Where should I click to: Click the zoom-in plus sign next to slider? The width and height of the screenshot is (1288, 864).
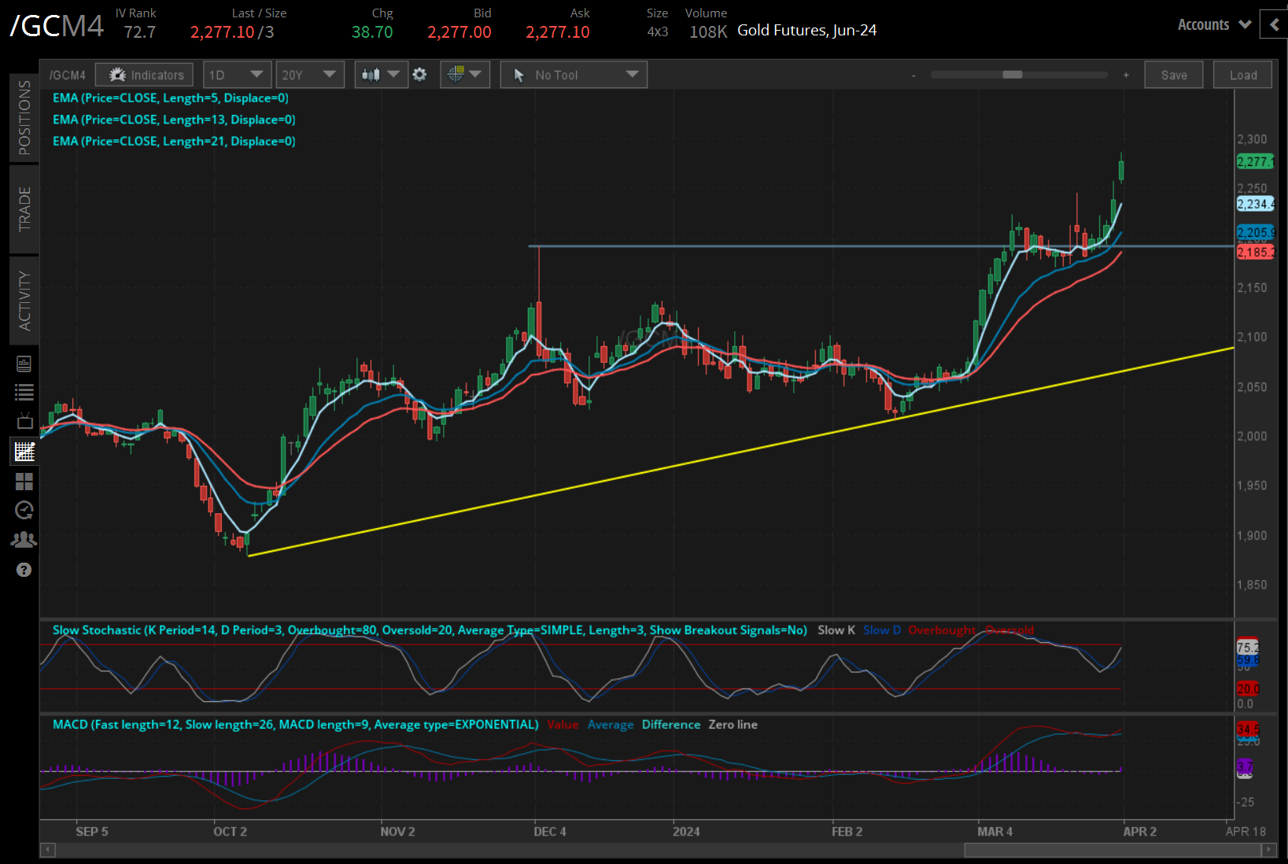pyautogui.click(x=1126, y=75)
